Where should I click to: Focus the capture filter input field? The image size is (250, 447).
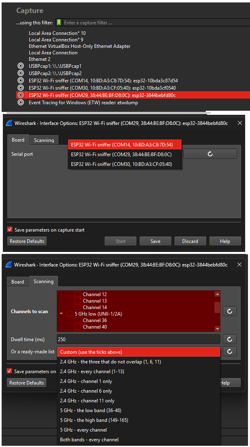pyautogui.click(x=156, y=23)
